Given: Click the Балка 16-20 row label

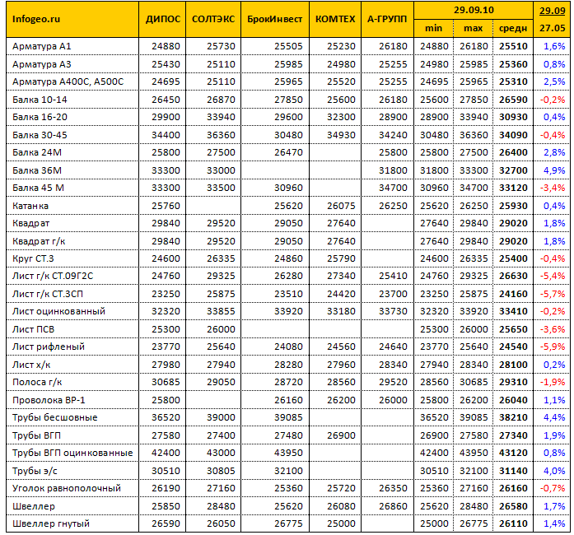Looking at the screenshot, I should click(40, 117).
